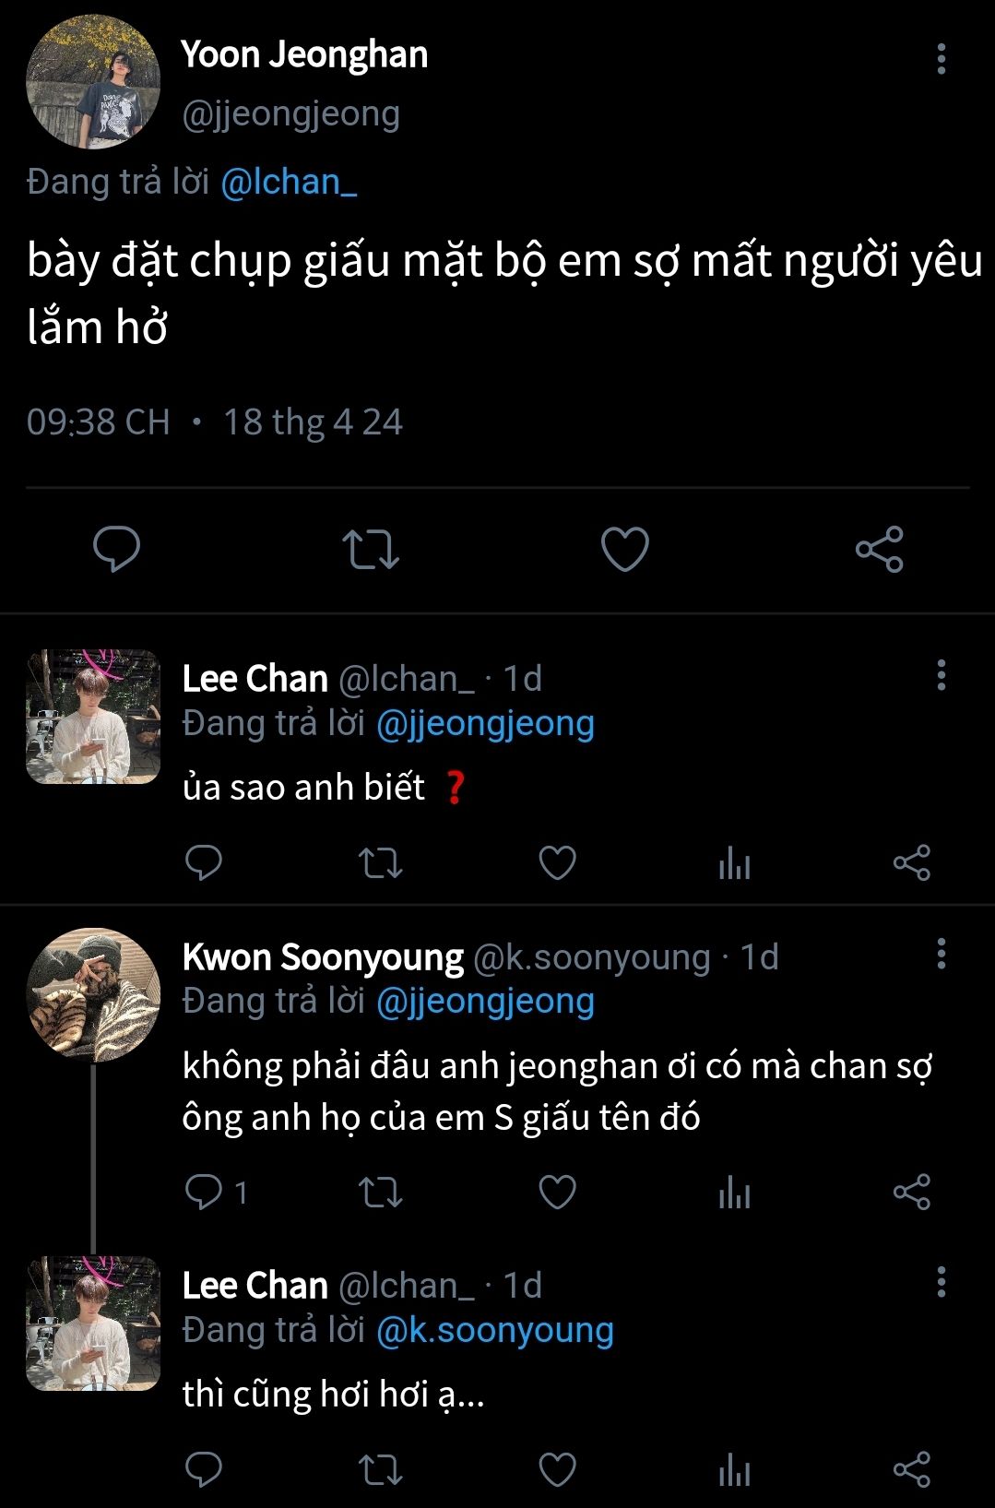Like Kwon Soonyoung's reply
The image size is (995, 1508).
coord(557,1193)
